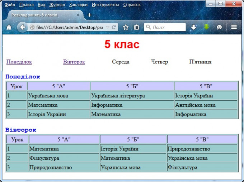The image size is (244, 182).
Task: Click the globe site identity icon
Action: pyautogui.click(x=32, y=27)
